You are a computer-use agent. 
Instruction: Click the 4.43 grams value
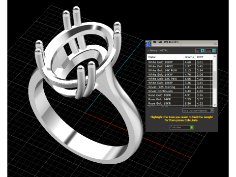point(188,91)
